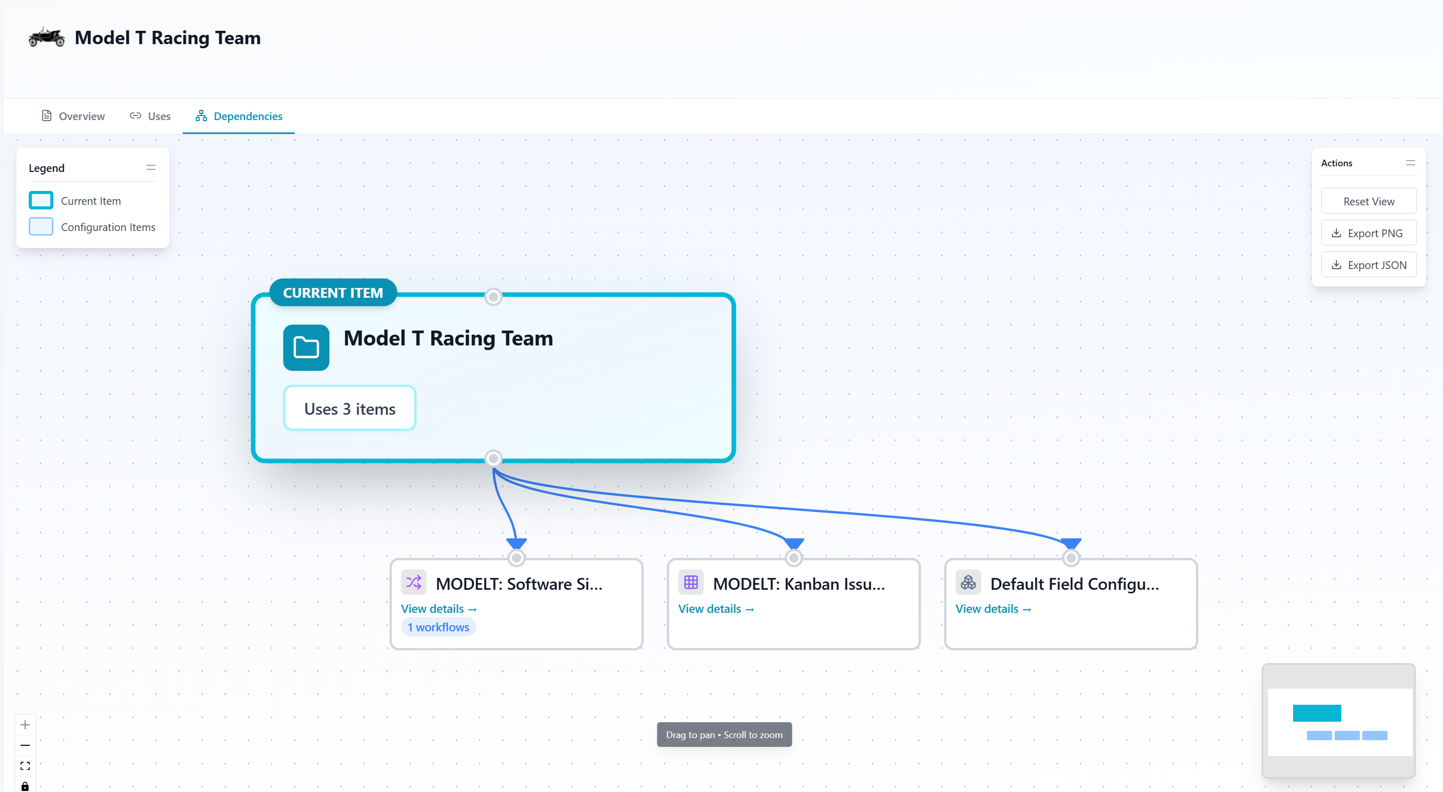Viewport: 1443px width, 792px height.
Task: Collapse the Actions panel
Action: [1410, 163]
